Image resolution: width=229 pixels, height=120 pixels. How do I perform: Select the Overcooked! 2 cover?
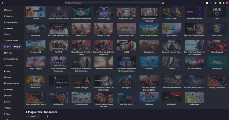coord(36,45)
